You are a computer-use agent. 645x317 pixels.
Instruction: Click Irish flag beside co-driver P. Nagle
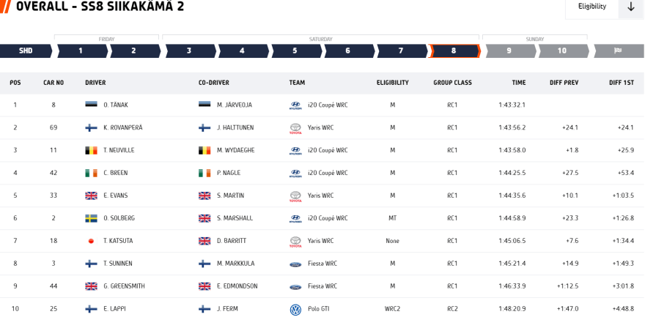point(204,174)
